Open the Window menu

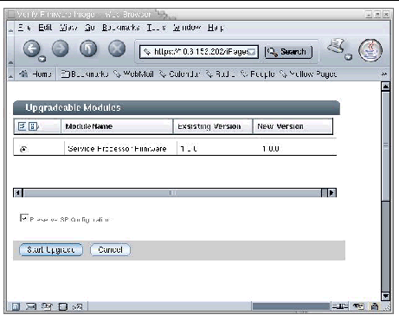coord(187,28)
